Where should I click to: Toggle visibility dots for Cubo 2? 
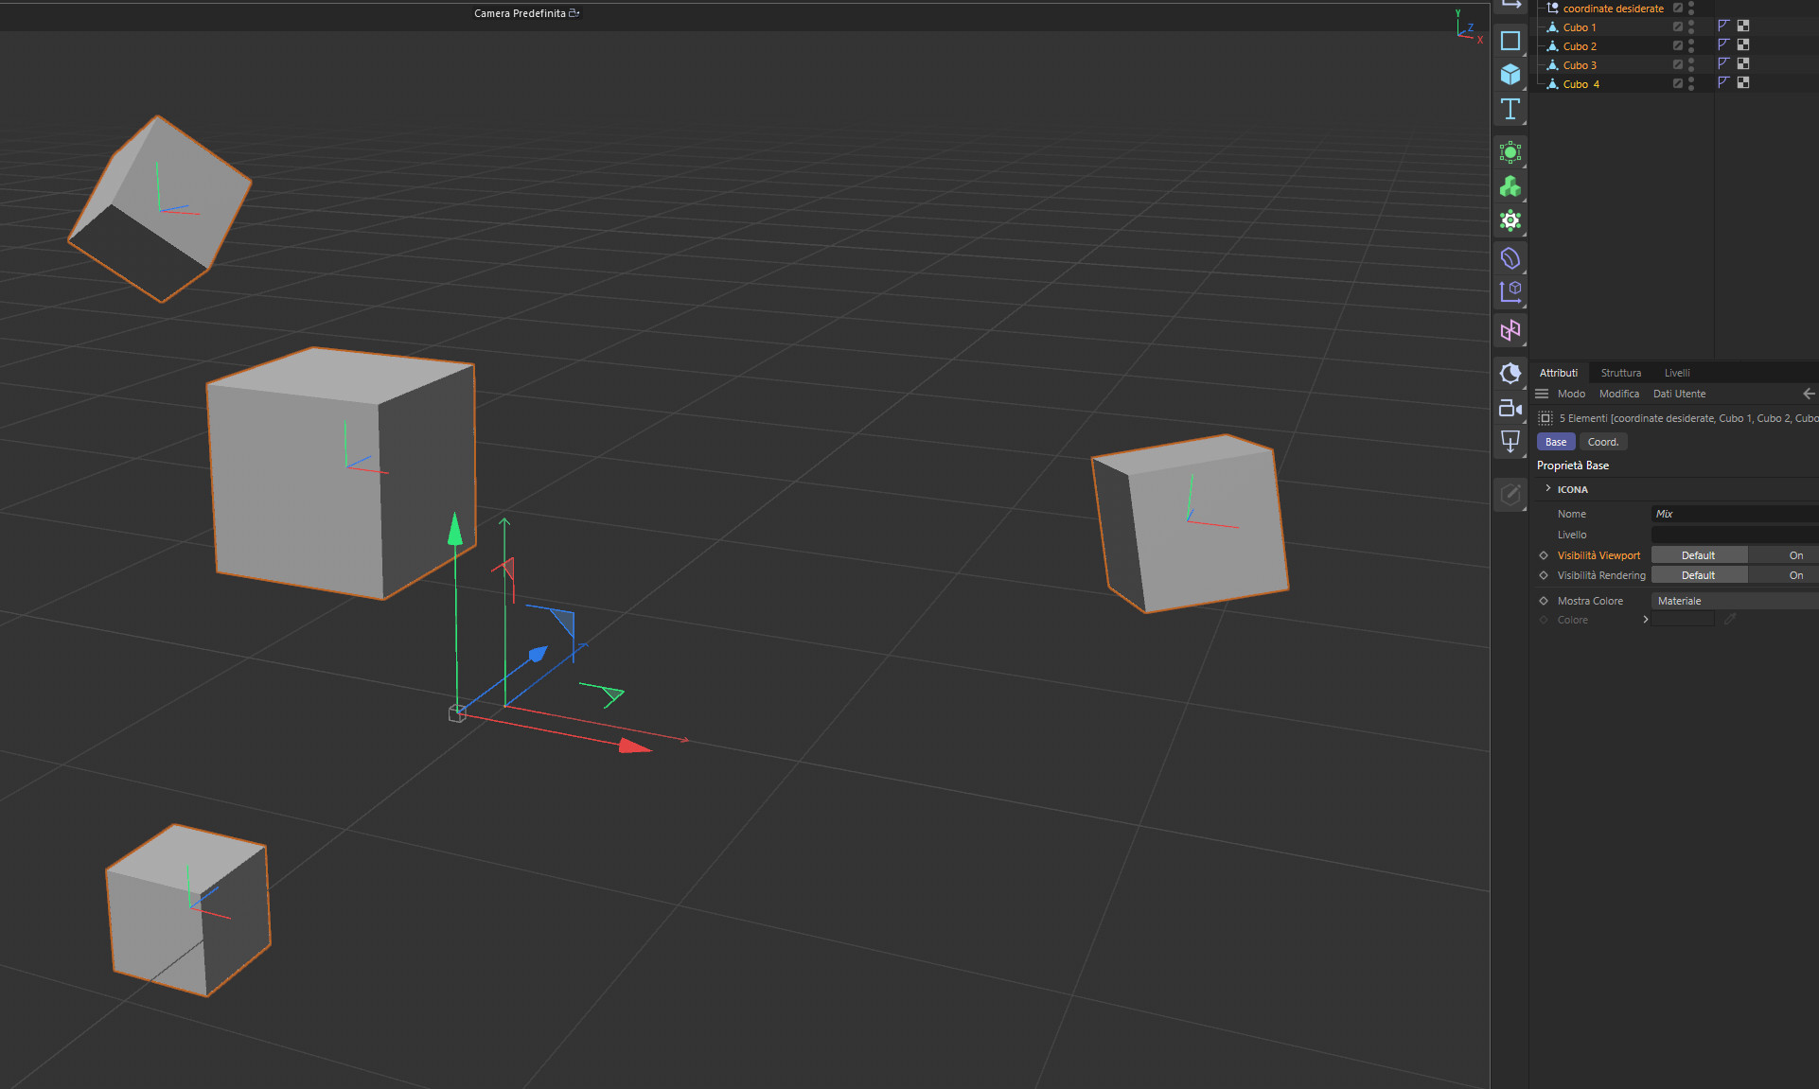pos(1691,45)
